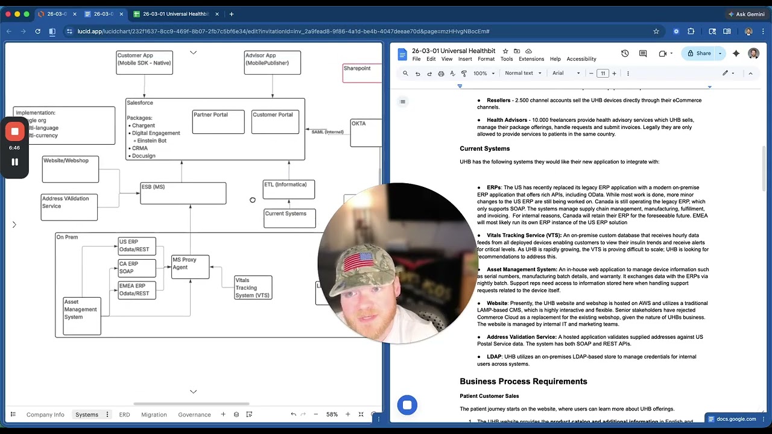Open the page list icon in Lucidchart

pos(13,414)
